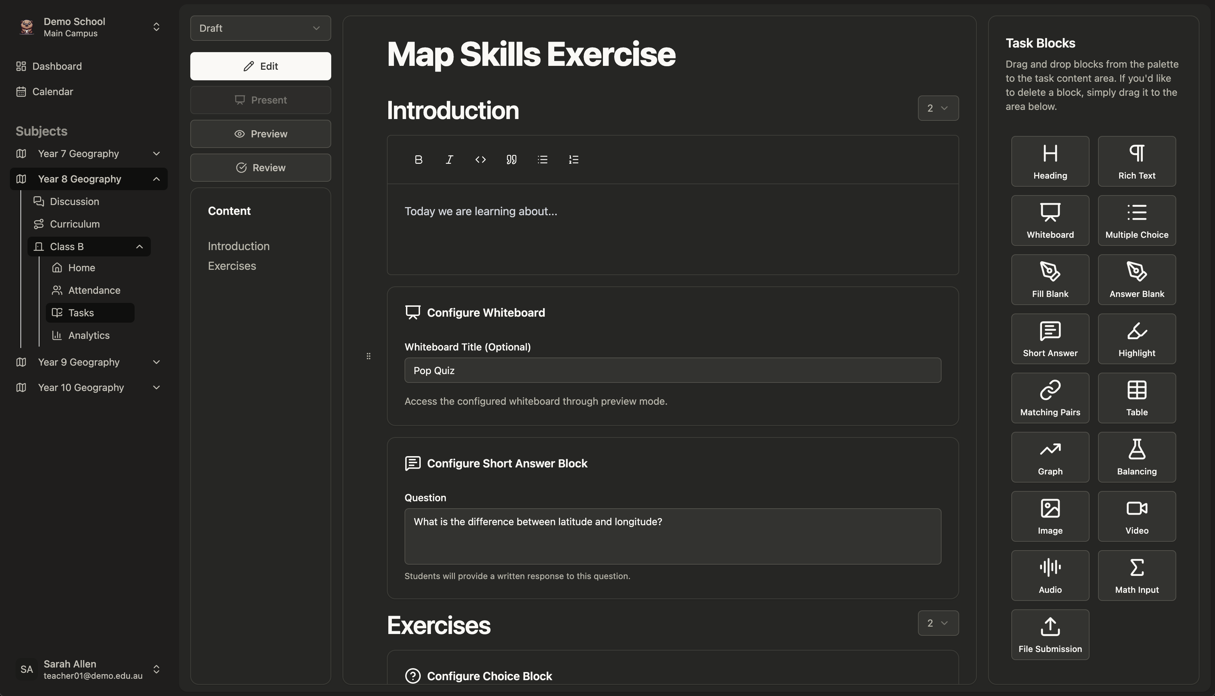1215x696 pixels.
Task: Click inside the Whiteboard Title field
Action: click(672, 370)
